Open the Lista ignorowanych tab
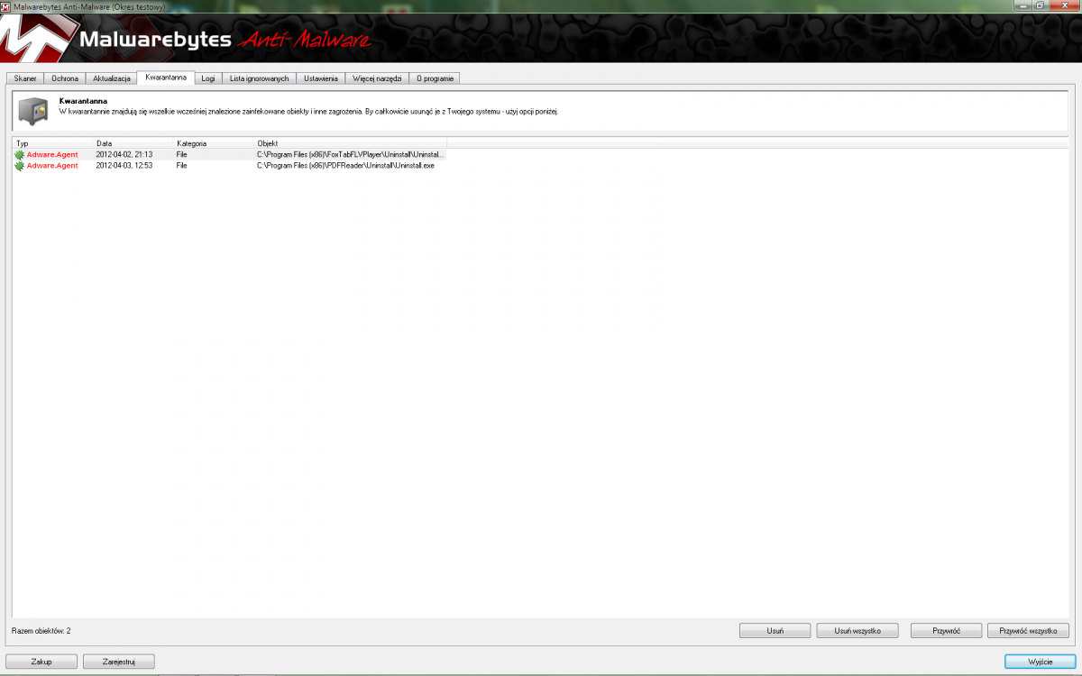Viewport: 1082px width, 676px height. click(x=260, y=78)
